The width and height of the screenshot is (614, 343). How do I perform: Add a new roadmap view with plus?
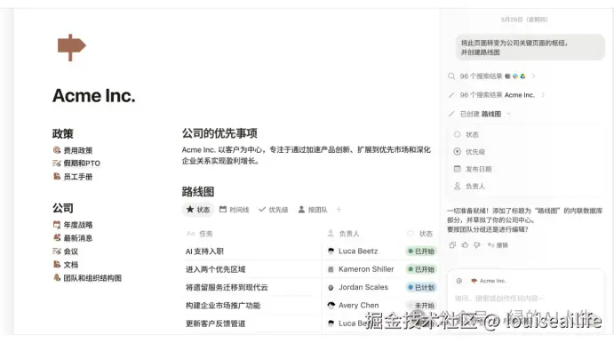click(x=339, y=210)
